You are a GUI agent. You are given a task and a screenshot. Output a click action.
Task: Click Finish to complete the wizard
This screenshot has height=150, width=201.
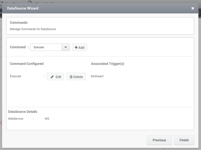click(x=184, y=140)
